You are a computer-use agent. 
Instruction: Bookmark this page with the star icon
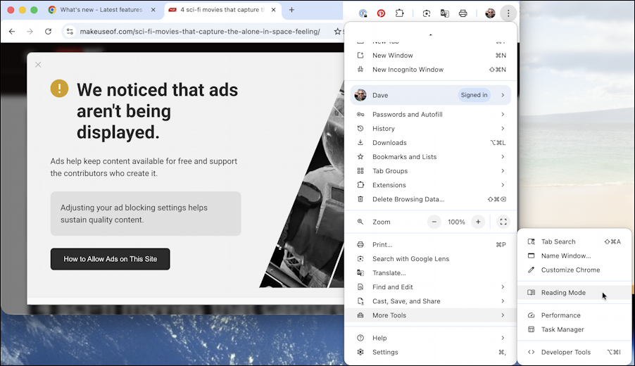[x=337, y=31]
